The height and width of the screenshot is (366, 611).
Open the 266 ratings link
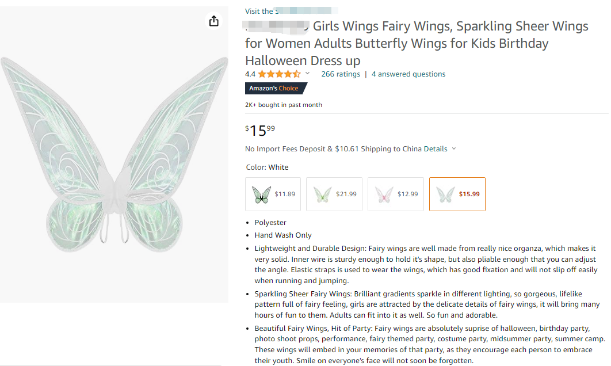point(341,74)
